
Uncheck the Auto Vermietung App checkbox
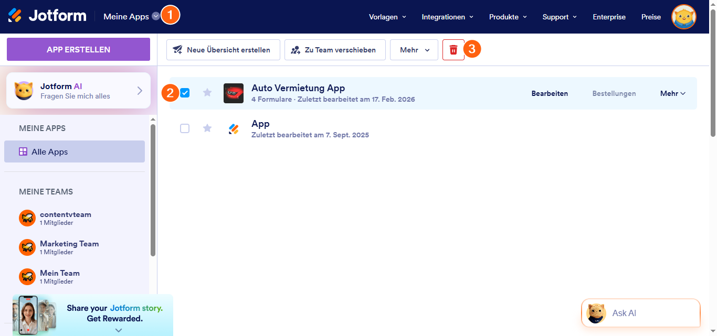[x=185, y=93]
